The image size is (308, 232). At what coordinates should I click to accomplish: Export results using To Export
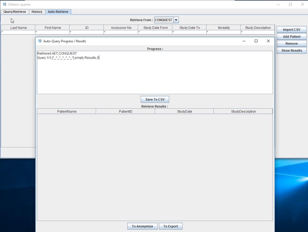[170, 226]
